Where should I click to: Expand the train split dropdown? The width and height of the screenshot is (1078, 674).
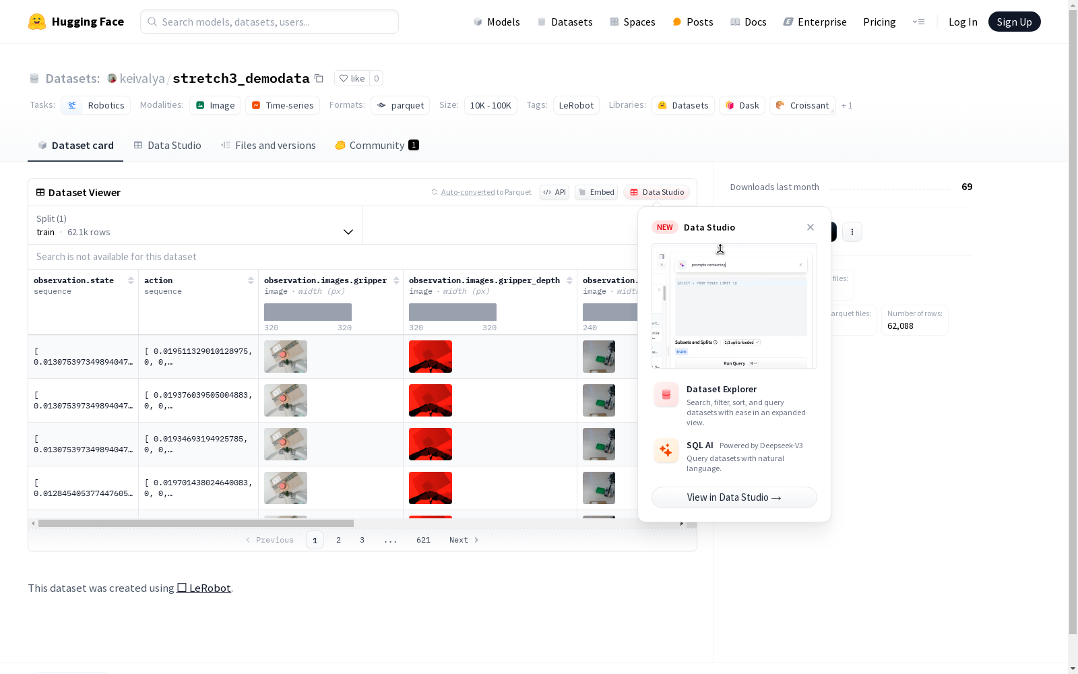coord(195,225)
